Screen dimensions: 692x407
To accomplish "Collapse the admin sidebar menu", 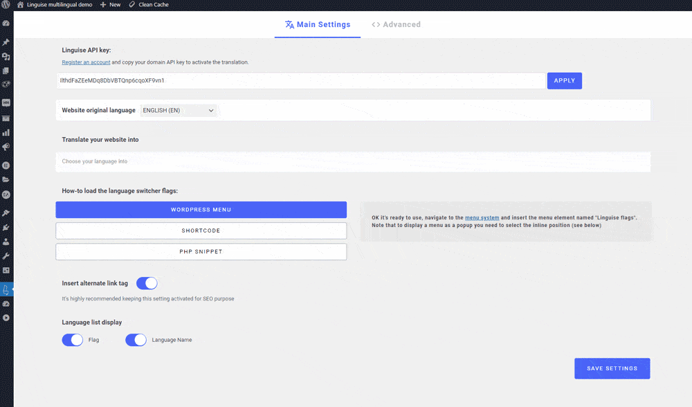I will (6, 316).
